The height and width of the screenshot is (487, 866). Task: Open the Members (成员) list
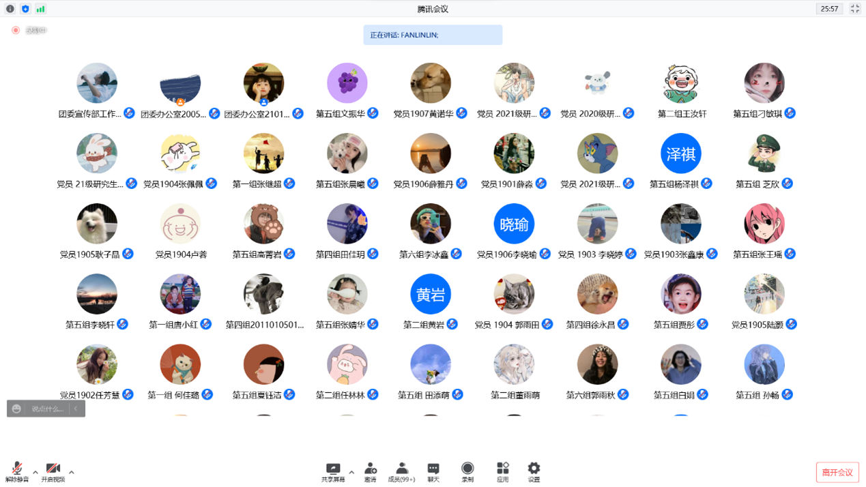pos(401,471)
